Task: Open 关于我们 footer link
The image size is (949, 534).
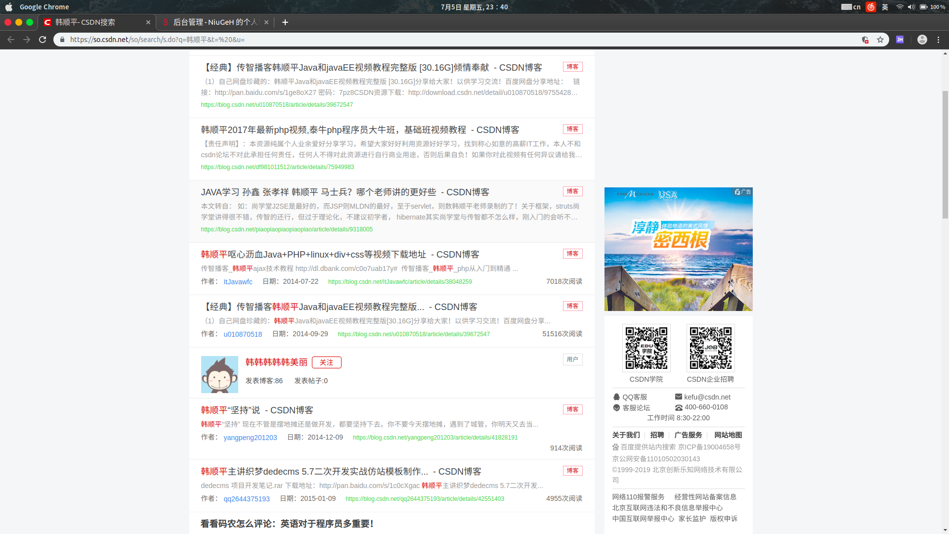Action: [626, 435]
